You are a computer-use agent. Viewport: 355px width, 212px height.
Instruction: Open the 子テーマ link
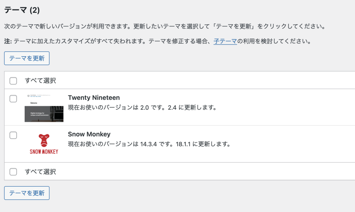pos(225,42)
